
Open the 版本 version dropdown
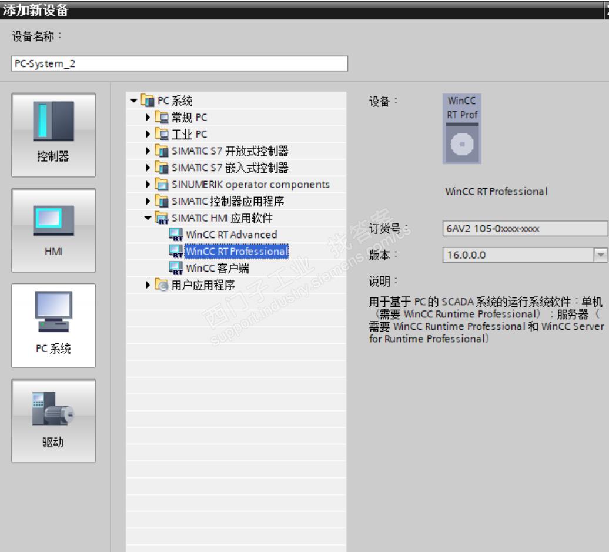pos(601,255)
